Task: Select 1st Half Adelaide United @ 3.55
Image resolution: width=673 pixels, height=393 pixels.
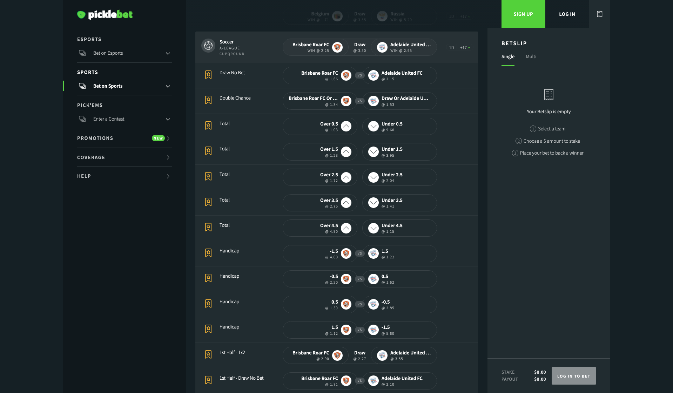Action: pos(404,355)
